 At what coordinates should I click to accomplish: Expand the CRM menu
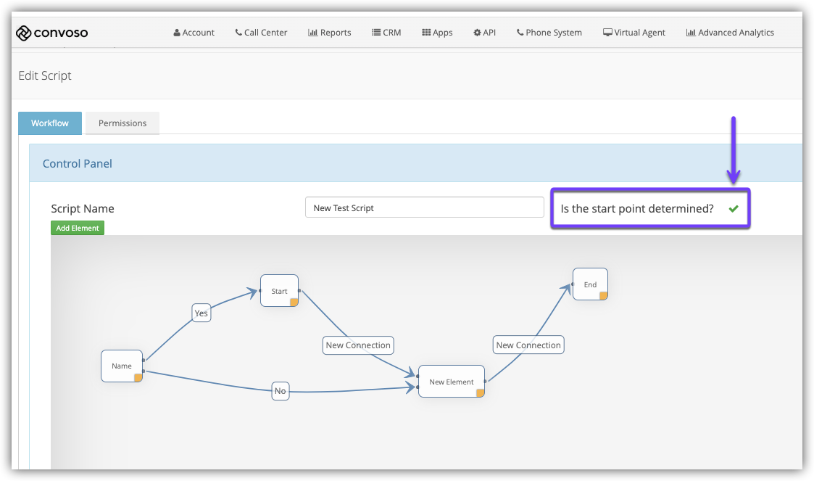(x=386, y=33)
